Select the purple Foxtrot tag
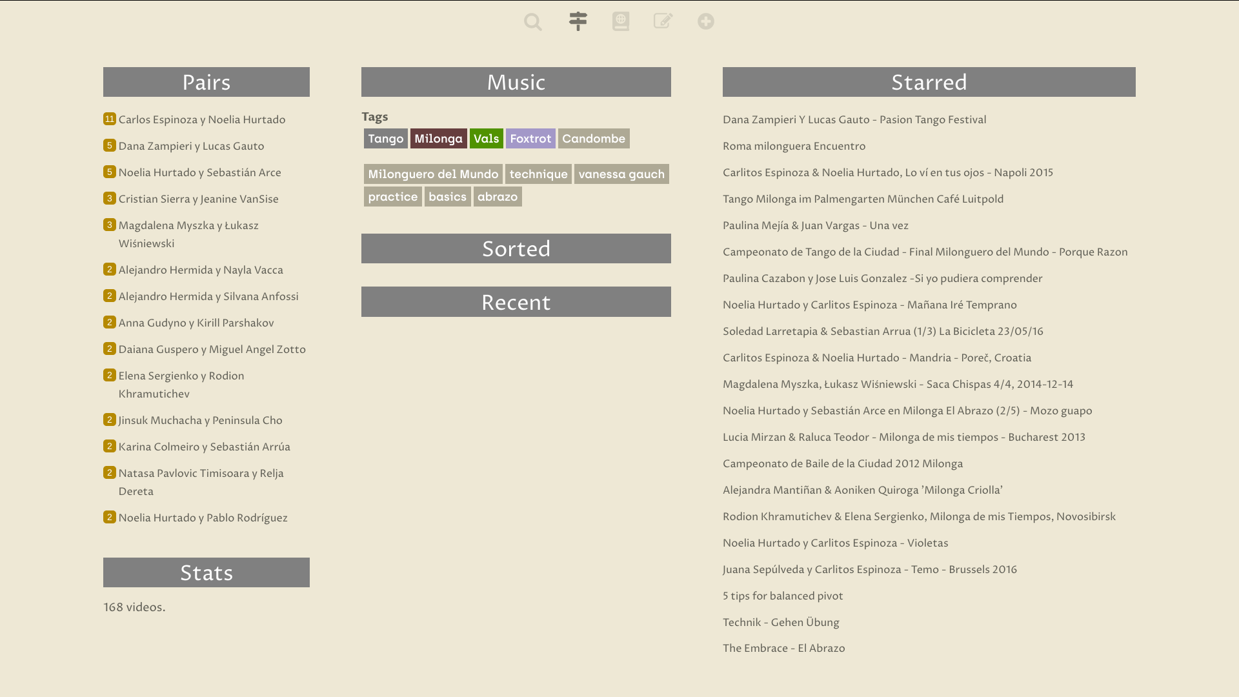The height and width of the screenshot is (697, 1239). (x=530, y=139)
